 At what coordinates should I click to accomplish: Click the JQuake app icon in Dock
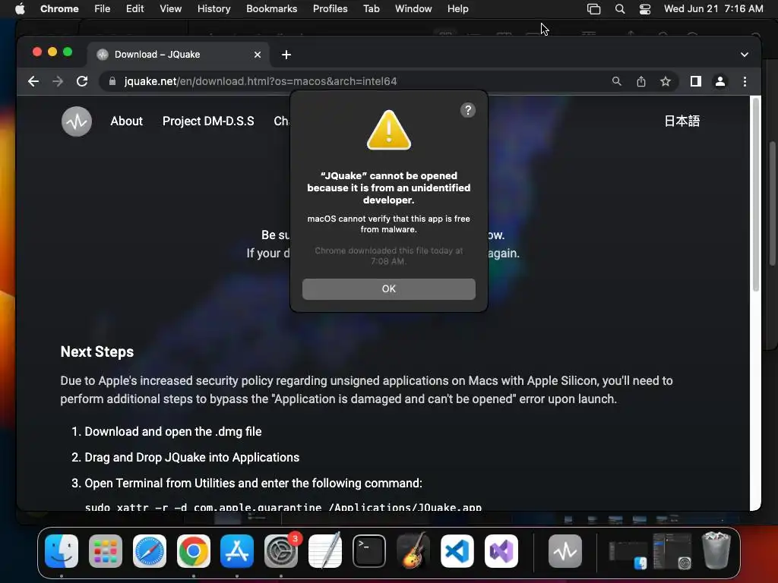tap(565, 551)
